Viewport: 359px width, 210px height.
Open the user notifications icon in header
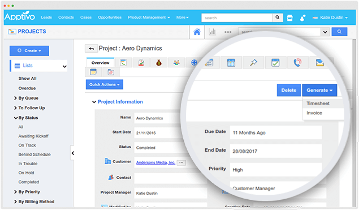coord(302,18)
